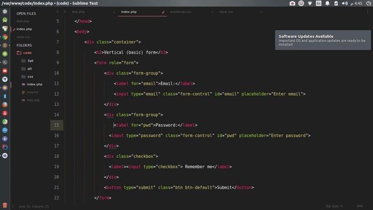Image resolution: width=373 pixels, height=210 pixels.
Task: Open new.txt in the folder tree
Action: (x=30, y=92)
